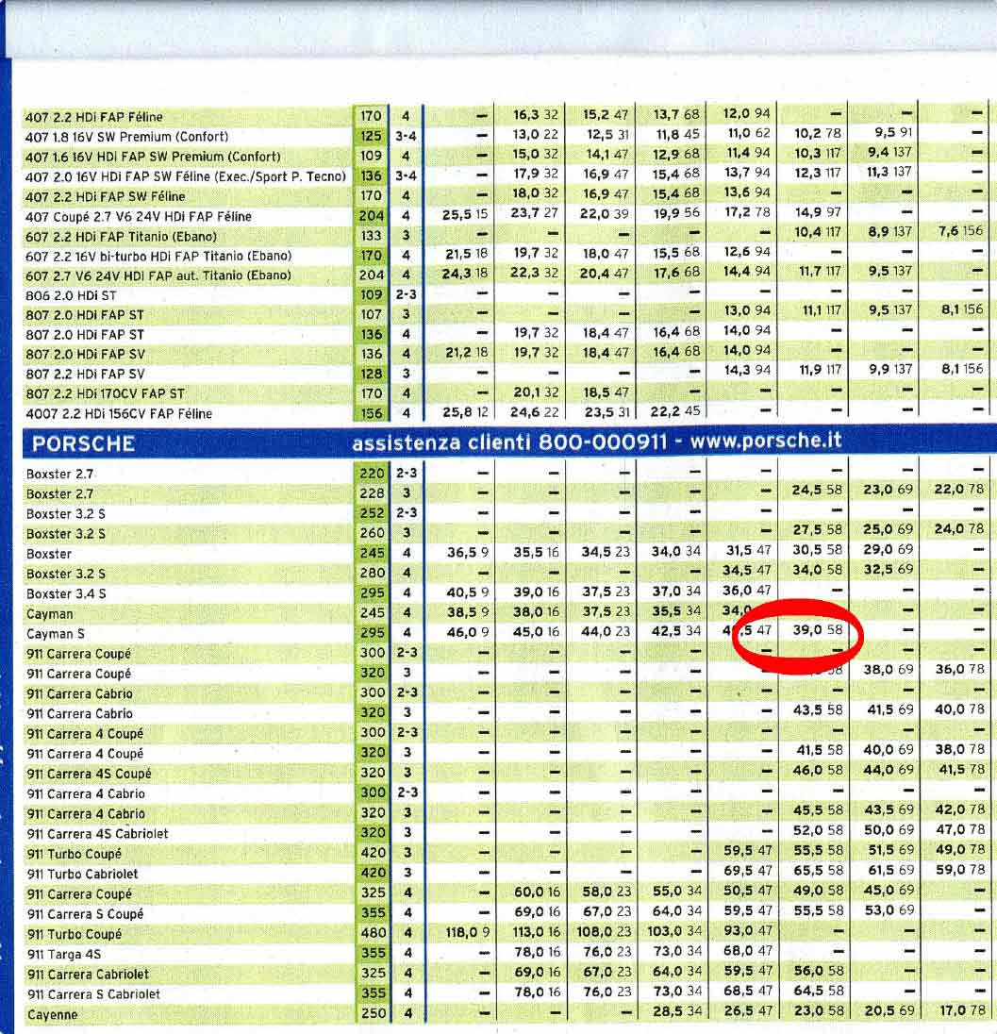Select the 806 2.0 HDi ST model name

(x=72, y=295)
